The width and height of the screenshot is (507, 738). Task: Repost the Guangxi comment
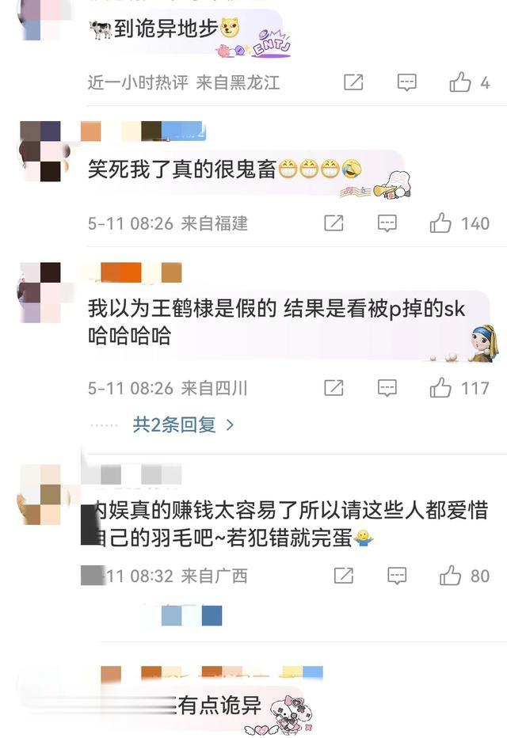pyautogui.click(x=344, y=576)
